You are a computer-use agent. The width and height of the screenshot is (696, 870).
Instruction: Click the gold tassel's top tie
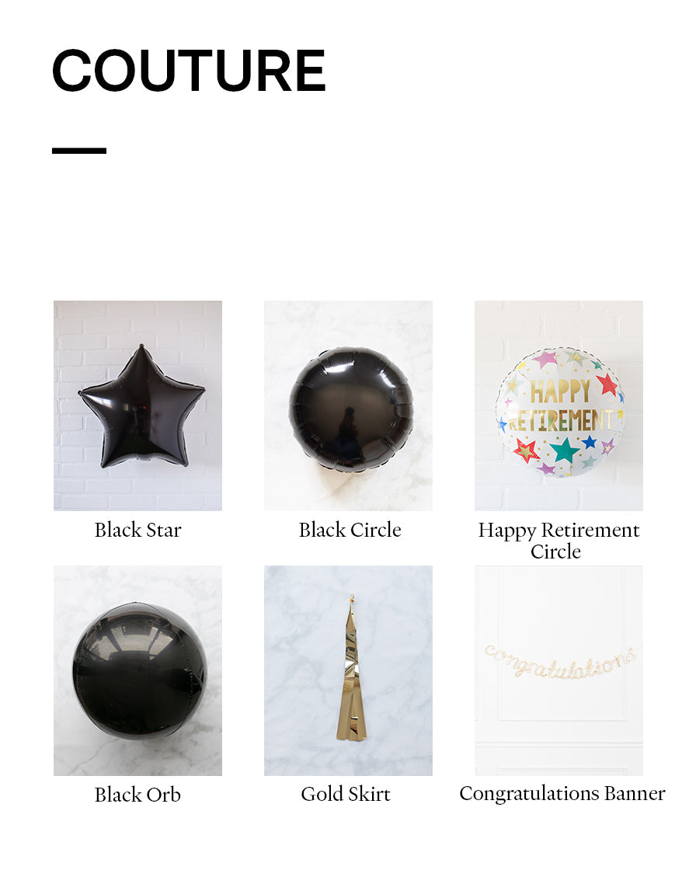click(351, 598)
